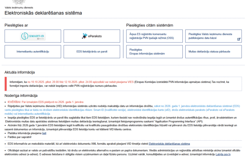The height and width of the screenshot is (156, 248).
Task: Choose eParaksts login option
Action: (x=92, y=36)
